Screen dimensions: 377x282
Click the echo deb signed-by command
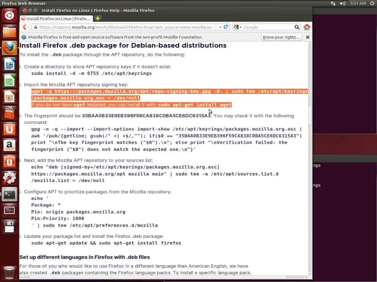155,174
